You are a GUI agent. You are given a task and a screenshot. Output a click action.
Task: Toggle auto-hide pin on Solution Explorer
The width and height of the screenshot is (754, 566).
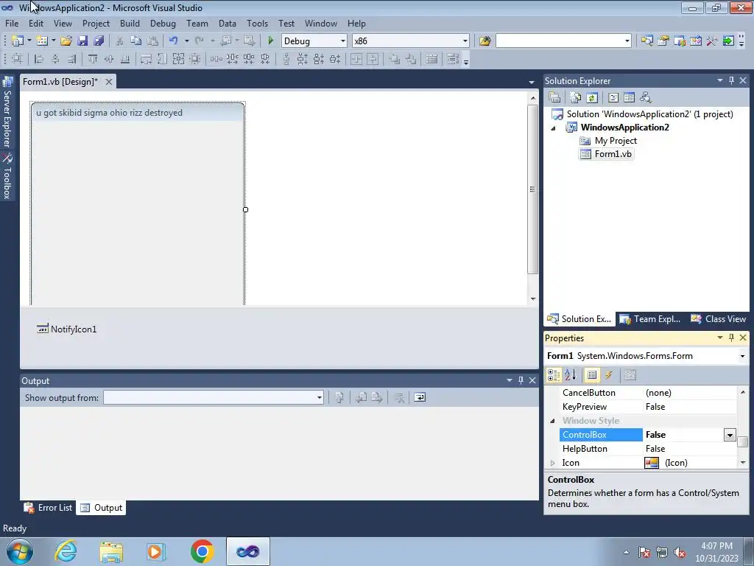(x=731, y=81)
